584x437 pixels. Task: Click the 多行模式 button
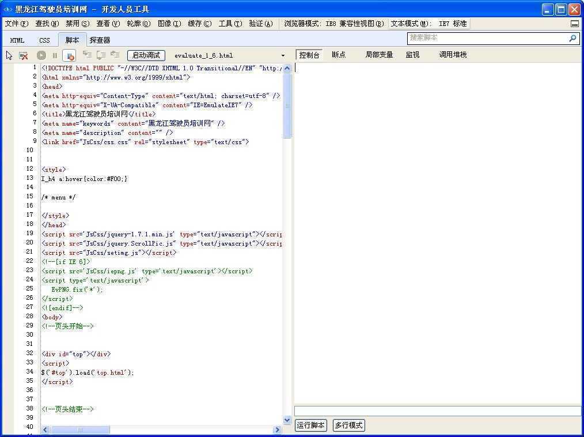tap(348, 425)
